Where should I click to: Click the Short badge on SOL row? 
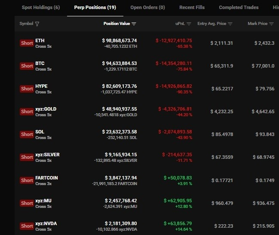(27, 134)
